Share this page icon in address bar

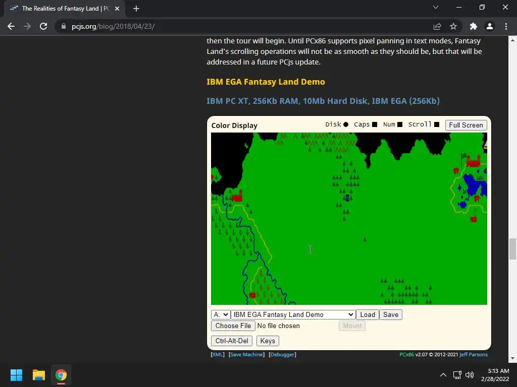pos(437,26)
